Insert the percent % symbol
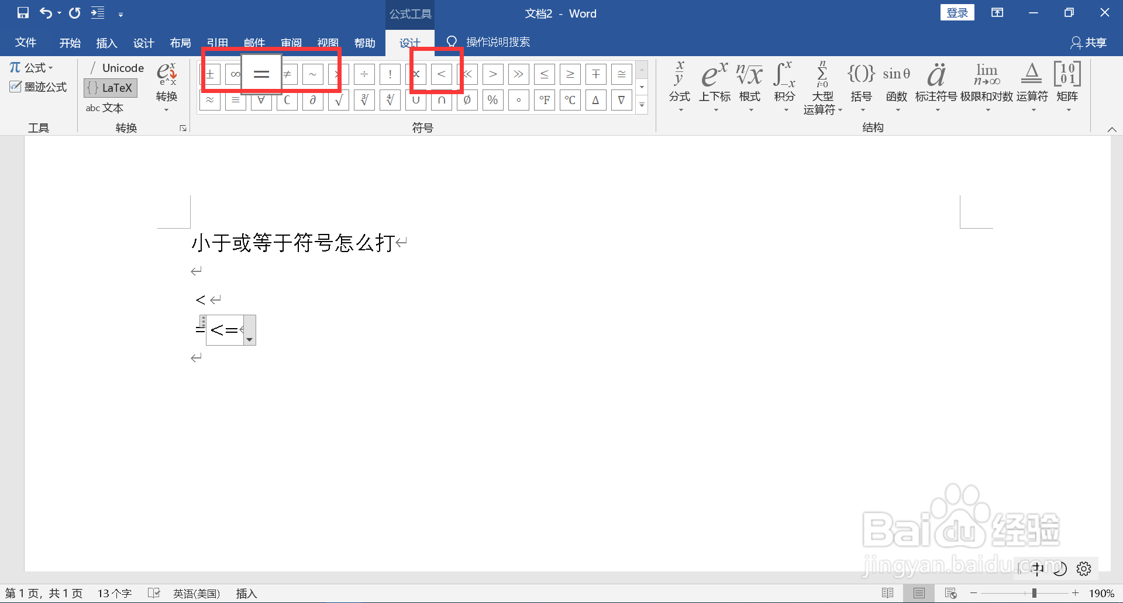Screen dimensions: 1123x603 pos(493,100)
